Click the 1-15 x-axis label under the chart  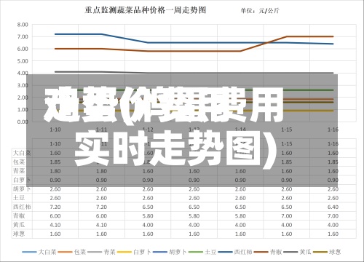(287, 130)
